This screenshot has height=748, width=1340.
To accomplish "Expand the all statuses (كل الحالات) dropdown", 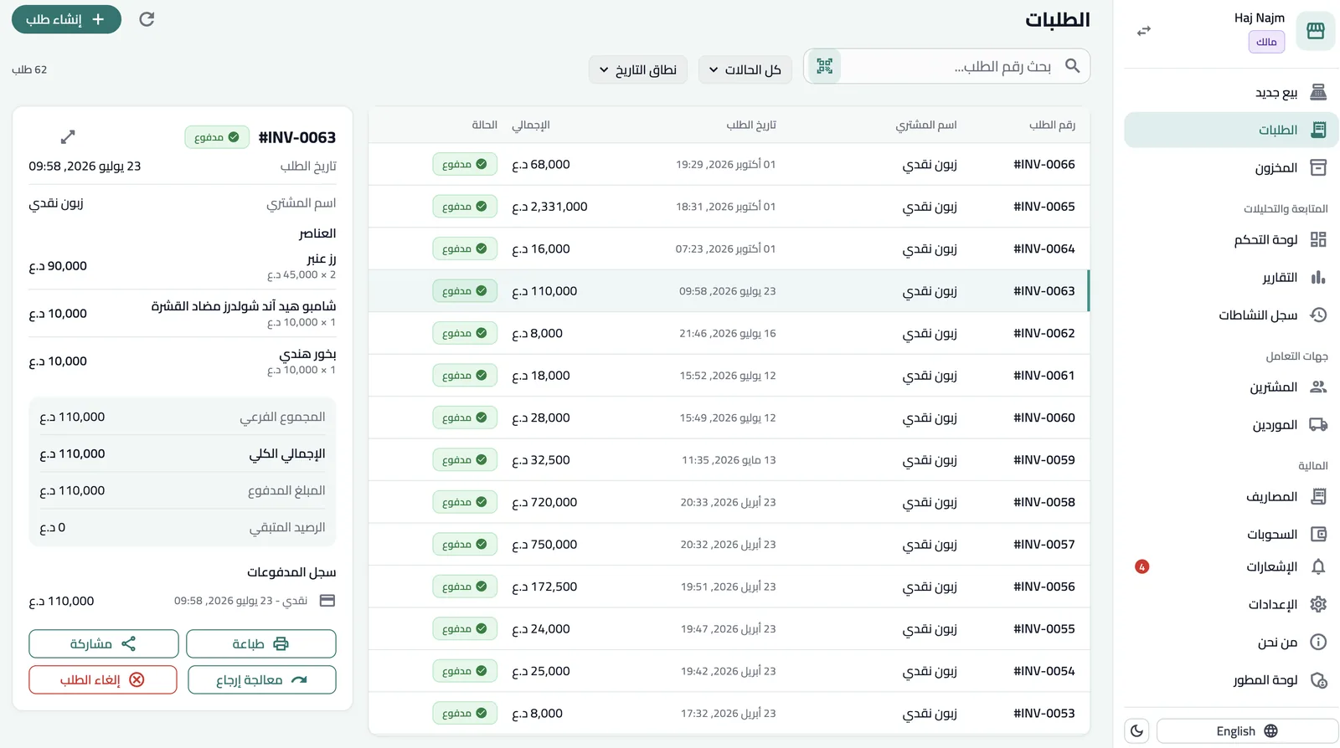I will tap(745, 69).
